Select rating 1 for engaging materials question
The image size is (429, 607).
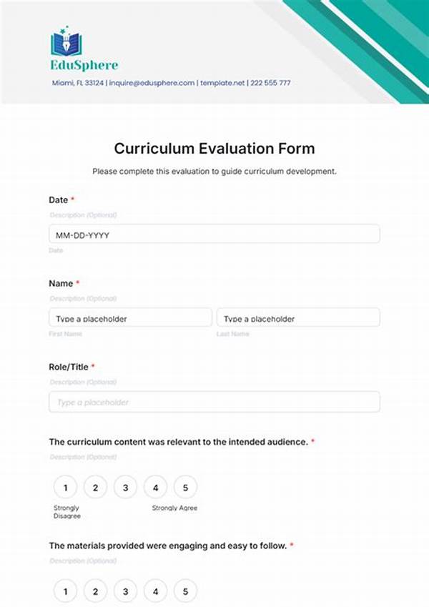tap(65, 592)
